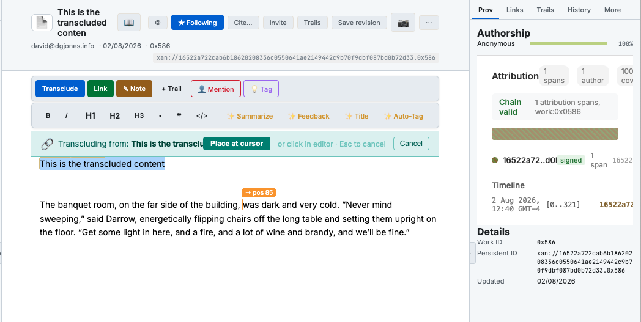This screenshot has height=322, width=641.
Task: Toggle bold formatting
Action: point(48,115)
